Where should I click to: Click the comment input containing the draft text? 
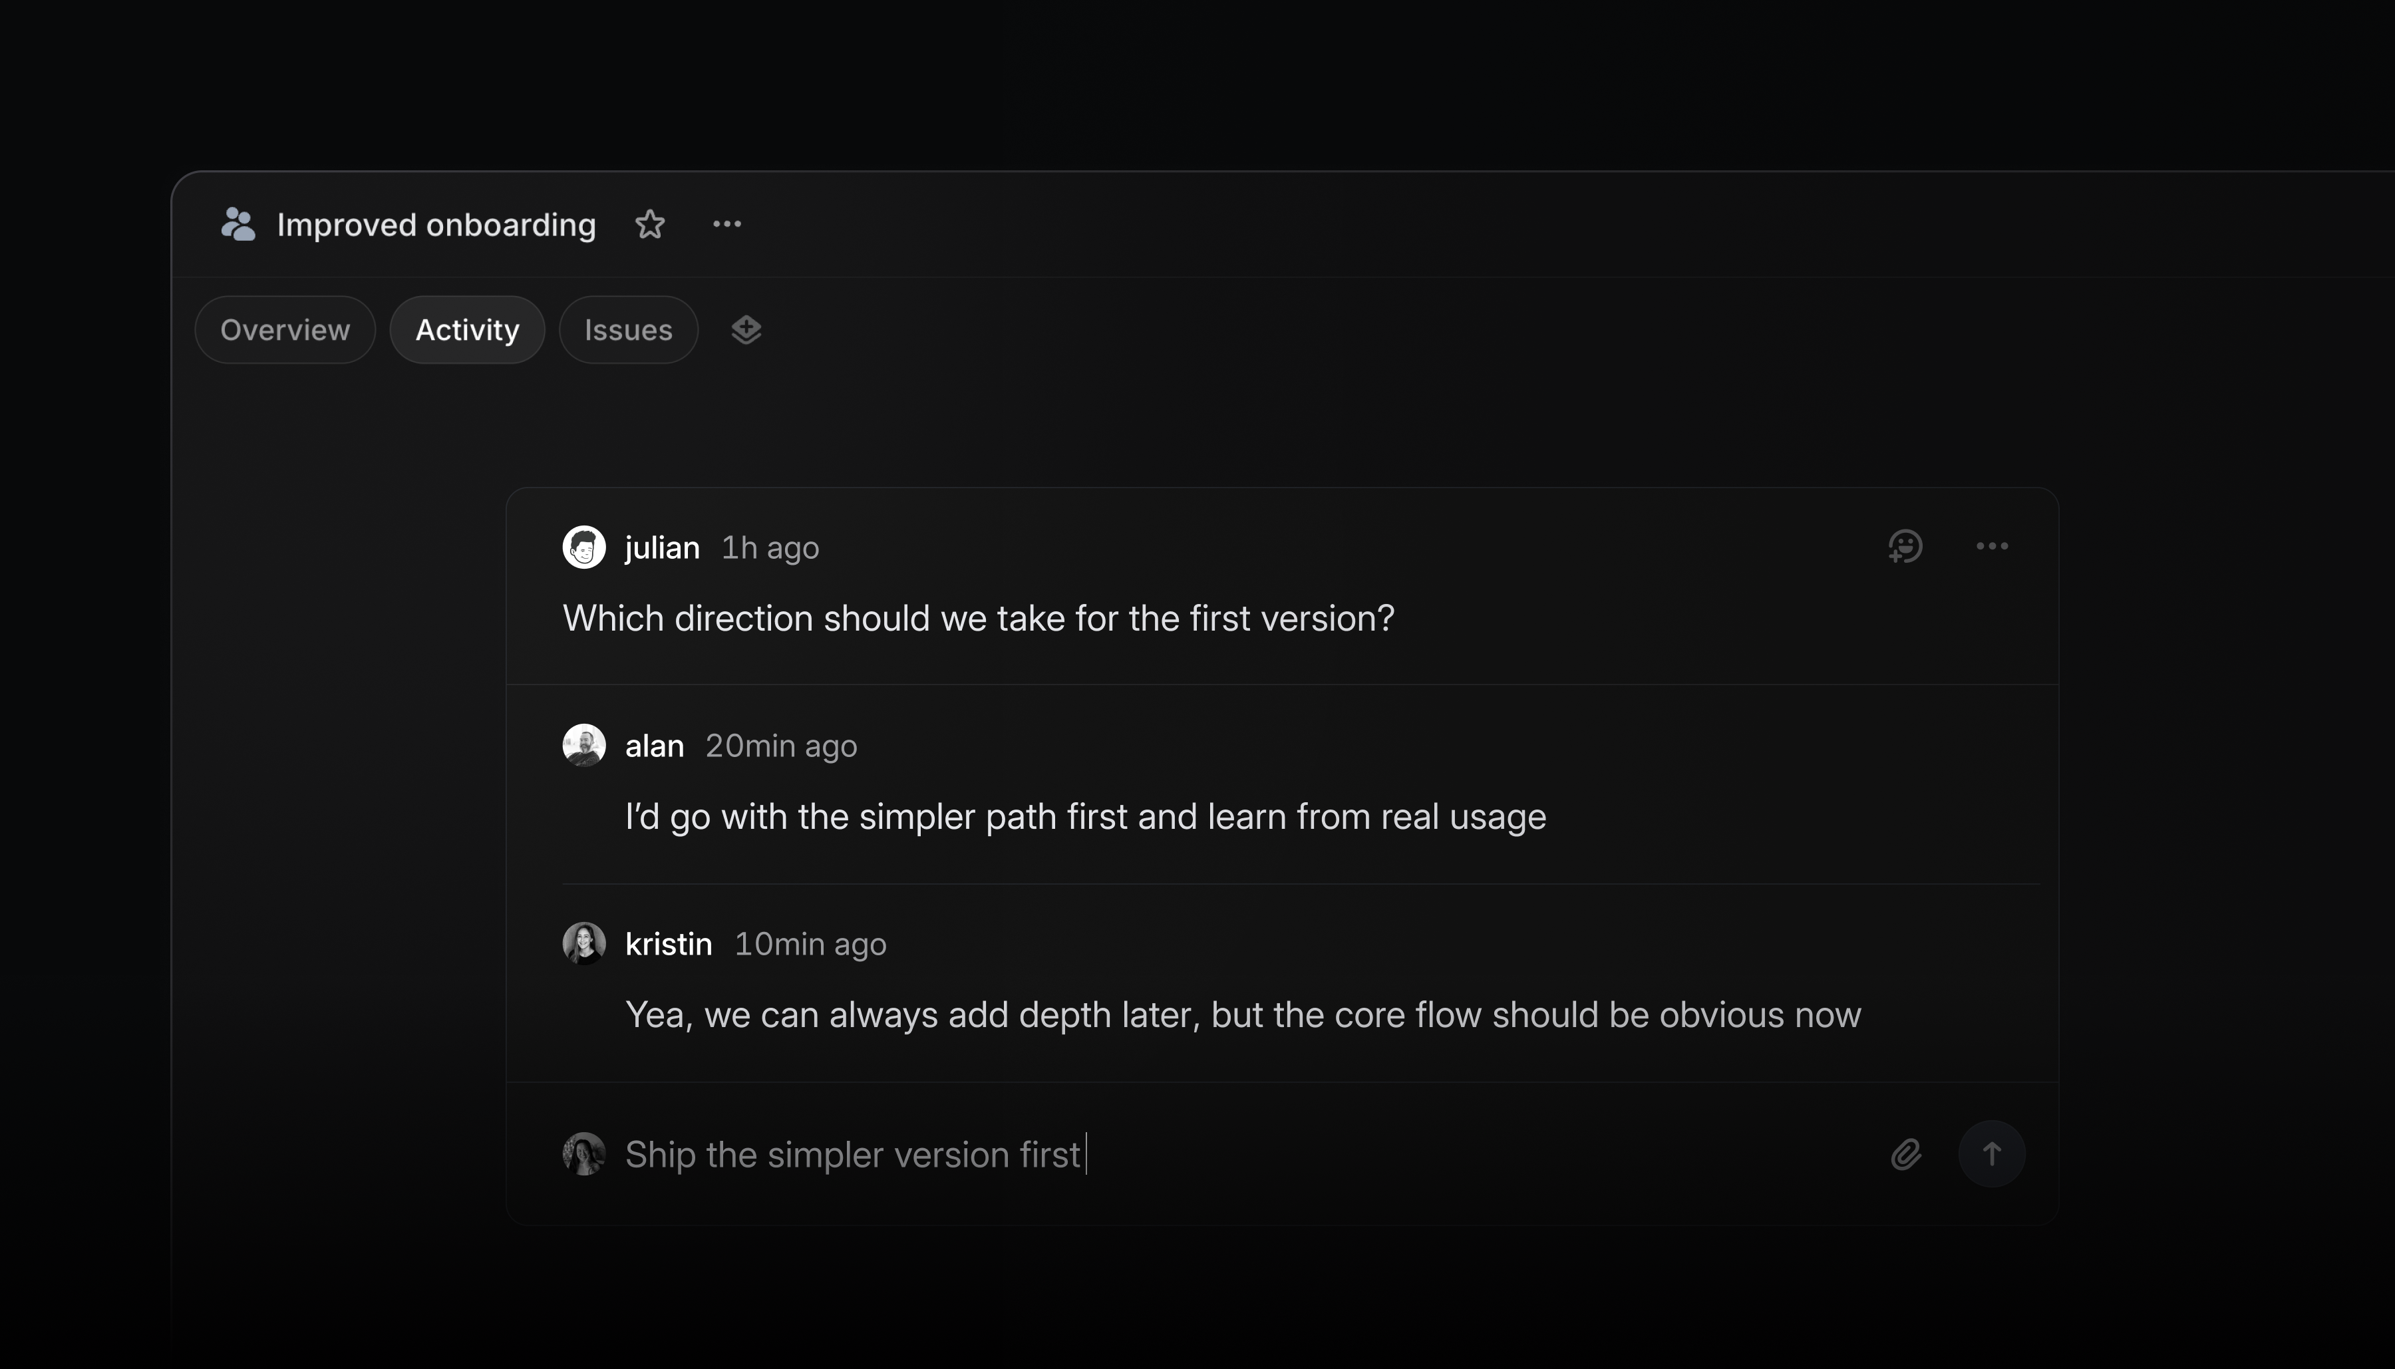click(1128, 1153)
